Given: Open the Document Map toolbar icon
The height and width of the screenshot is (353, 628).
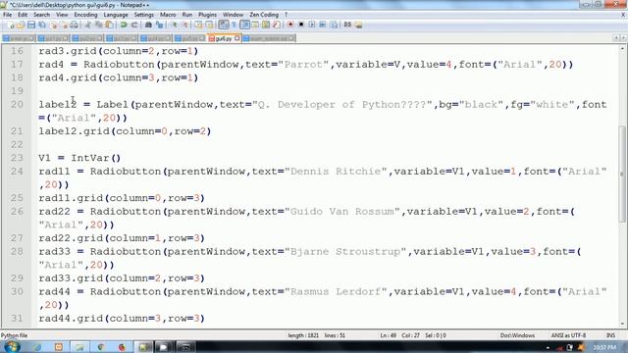Looking at the screenshot, I should click(266, 25).
